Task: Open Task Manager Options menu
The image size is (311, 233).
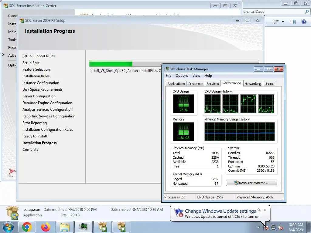Action: tap(182, 76)
